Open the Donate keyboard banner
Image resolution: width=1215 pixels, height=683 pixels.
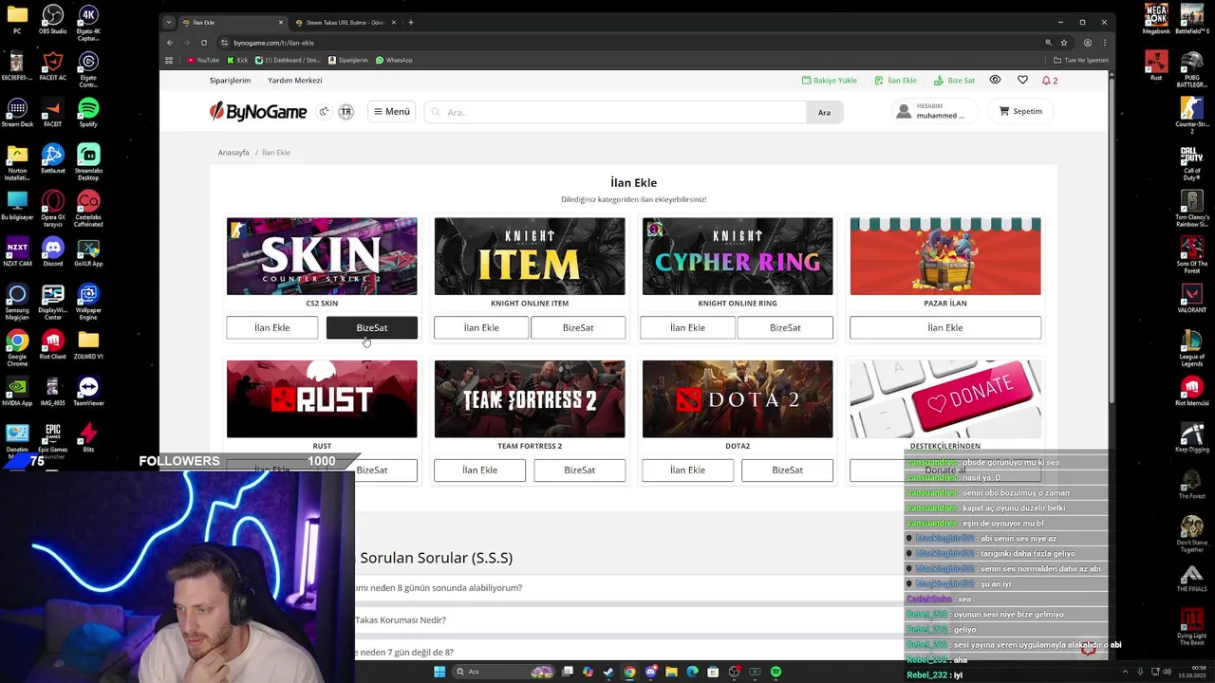click(x=945, y=398)
